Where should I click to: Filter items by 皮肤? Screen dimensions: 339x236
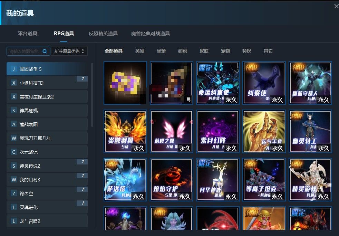pos(204,51)
